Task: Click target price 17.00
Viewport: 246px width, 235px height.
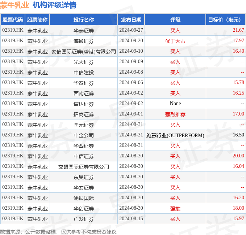Action: (238, 114)
